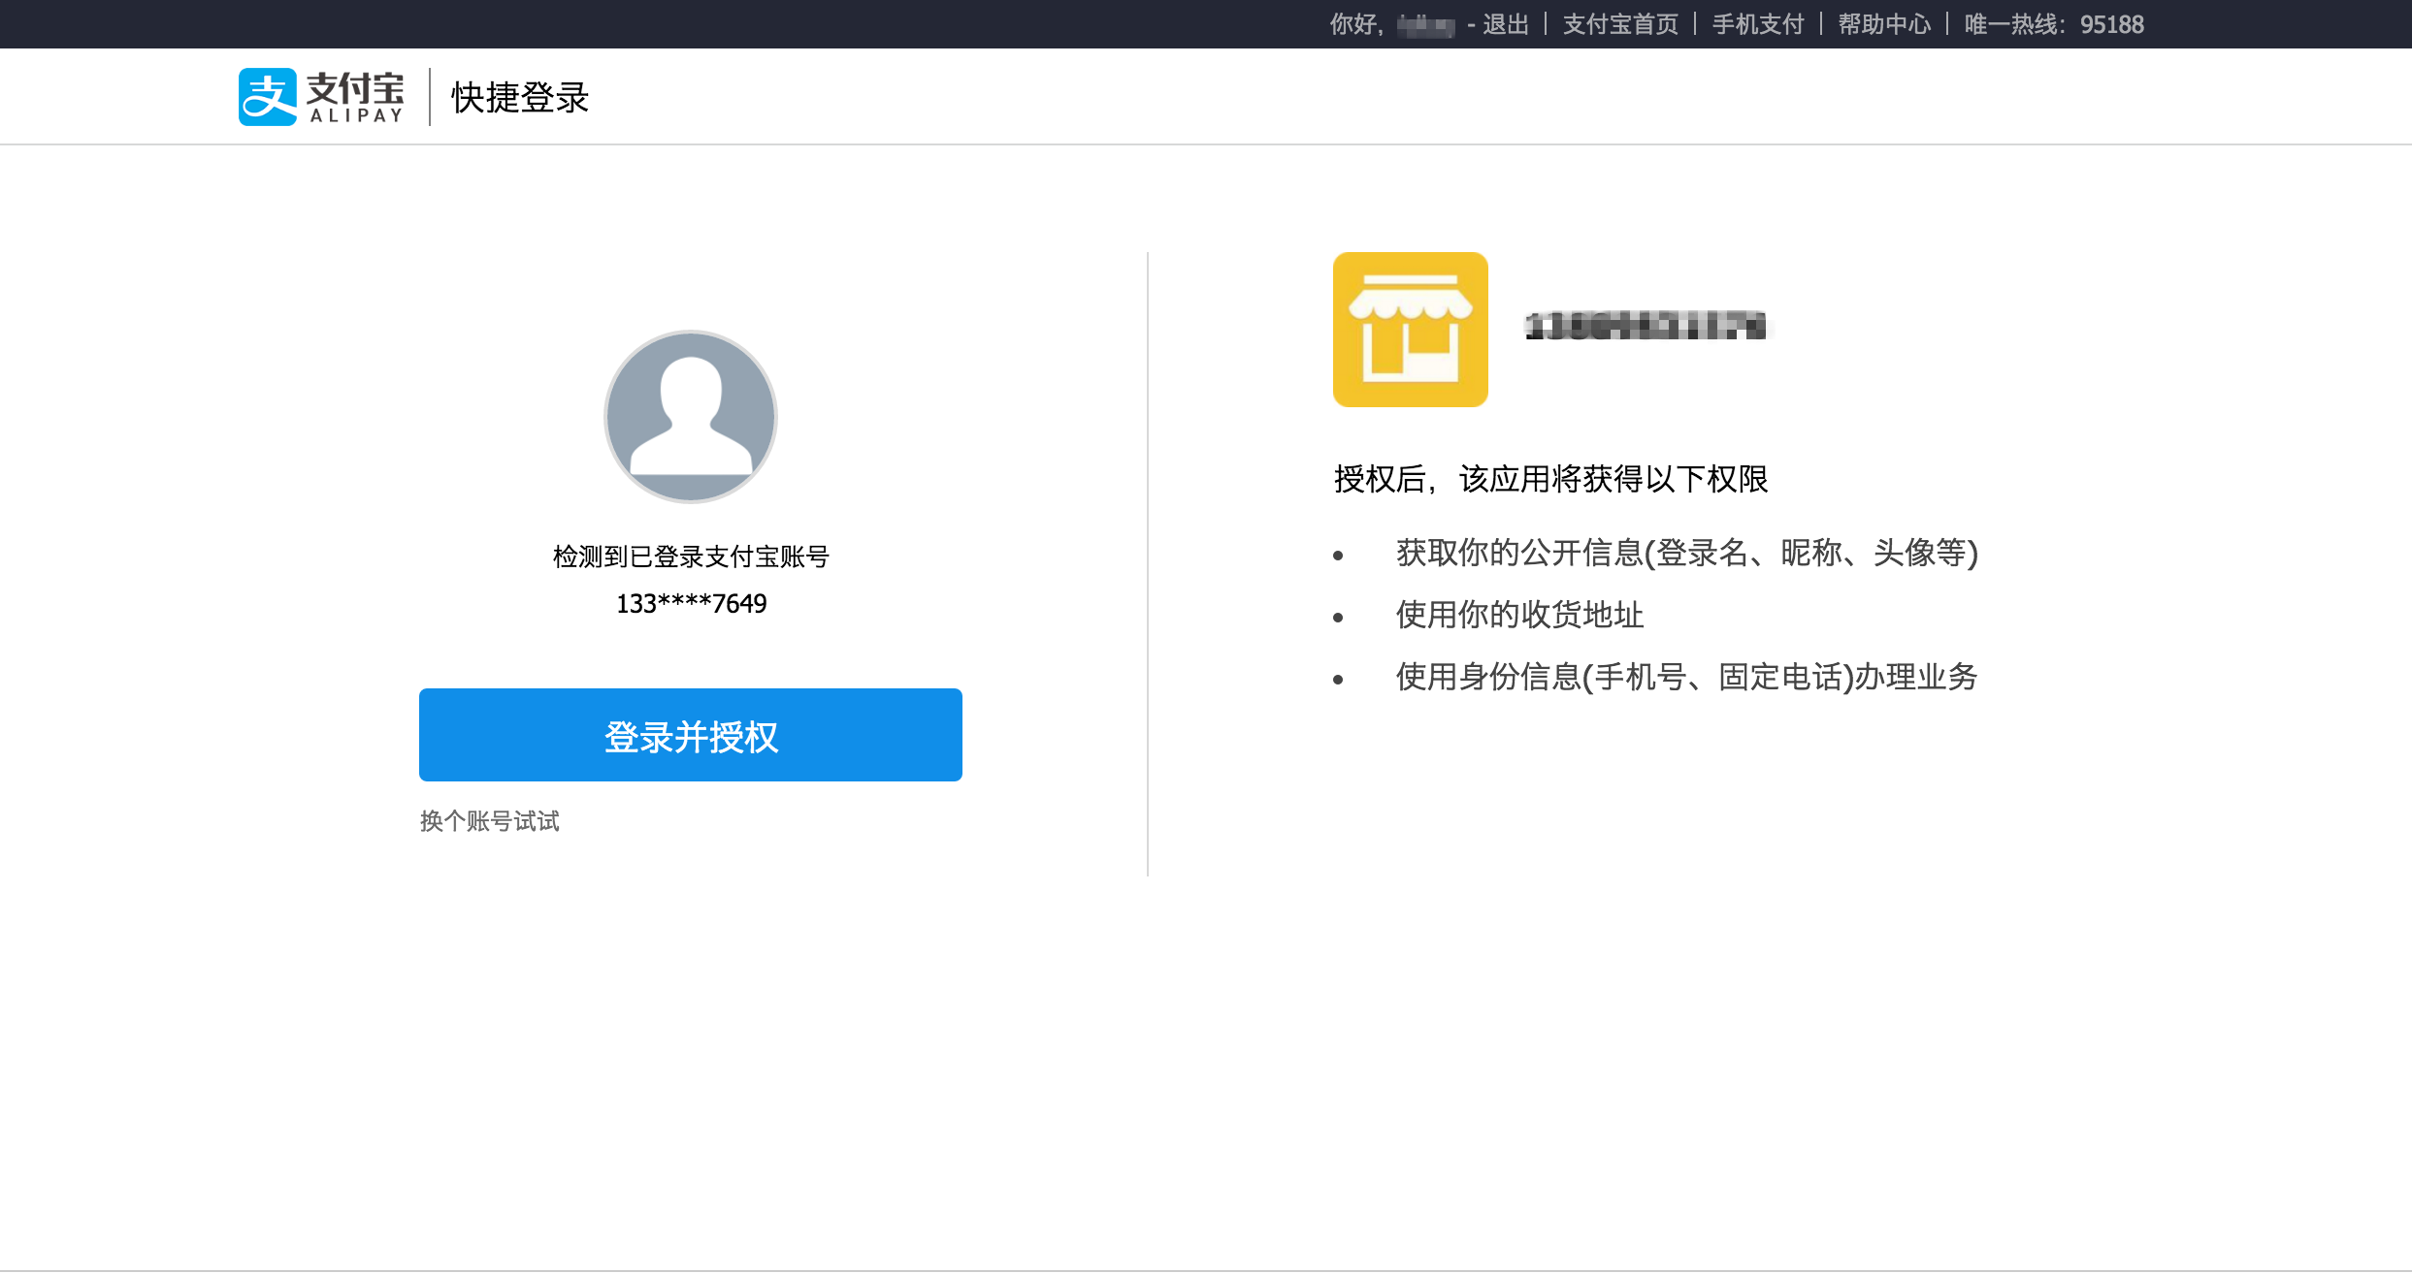Open 帮助中心 in top bar
Screen dimensions: 2412x1273
[x=1884, y=24]
